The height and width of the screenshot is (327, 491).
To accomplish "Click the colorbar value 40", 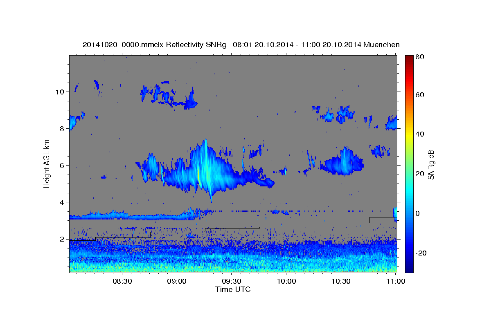I will pyautogui.click(x=421, y=134).
